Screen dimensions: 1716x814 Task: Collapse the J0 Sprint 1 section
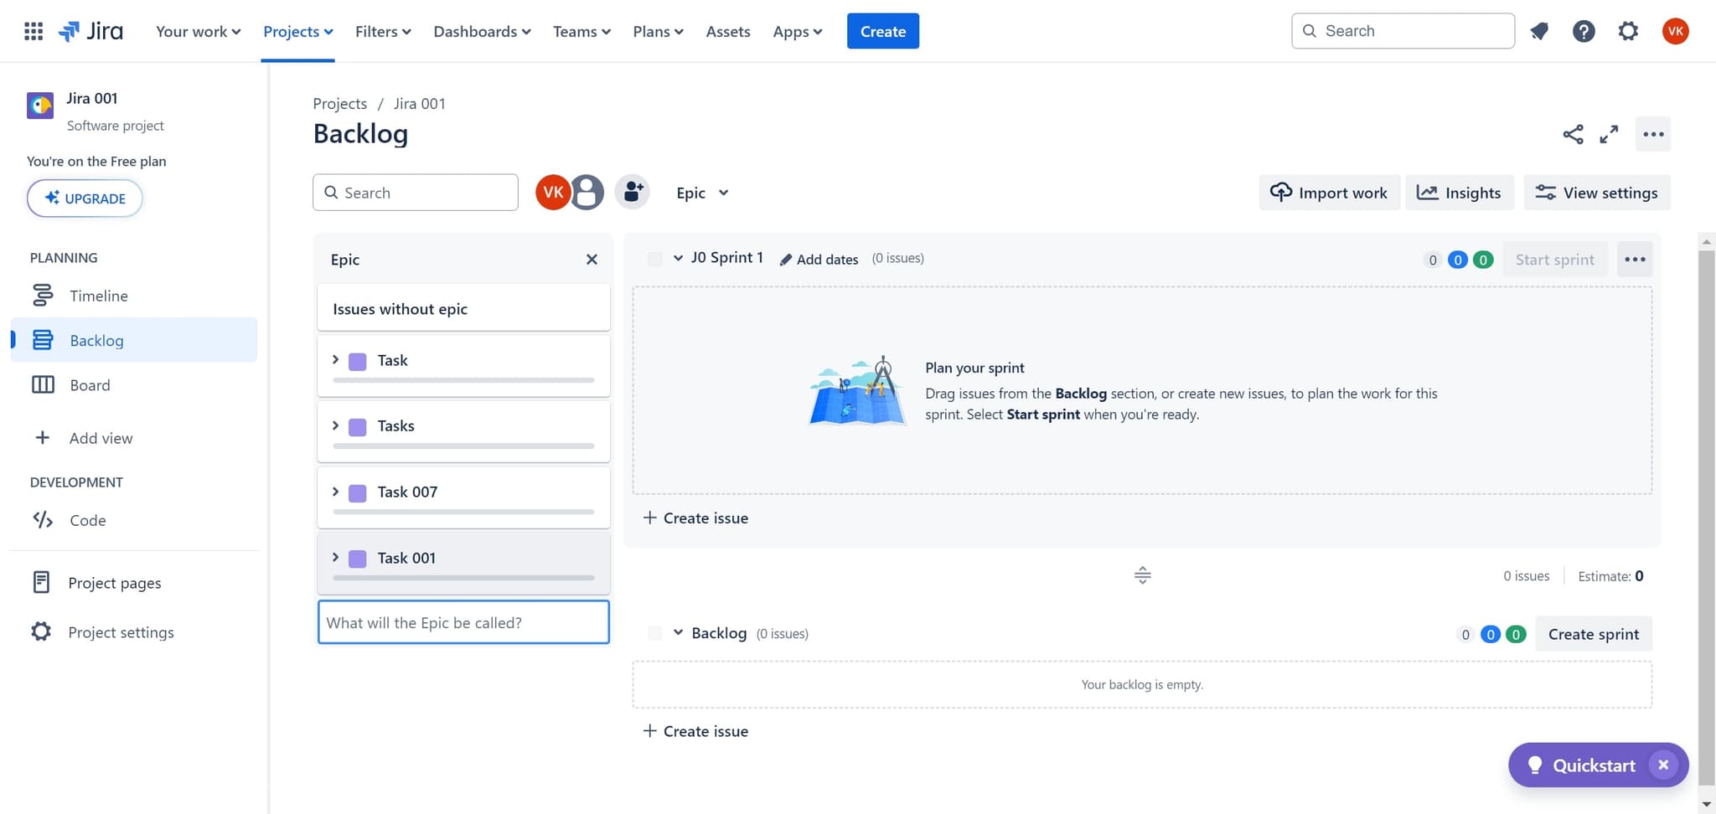pos(678,258)
